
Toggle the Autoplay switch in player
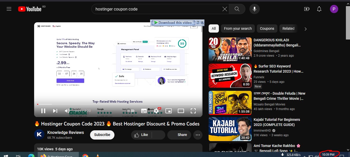(x=131, y=111)
